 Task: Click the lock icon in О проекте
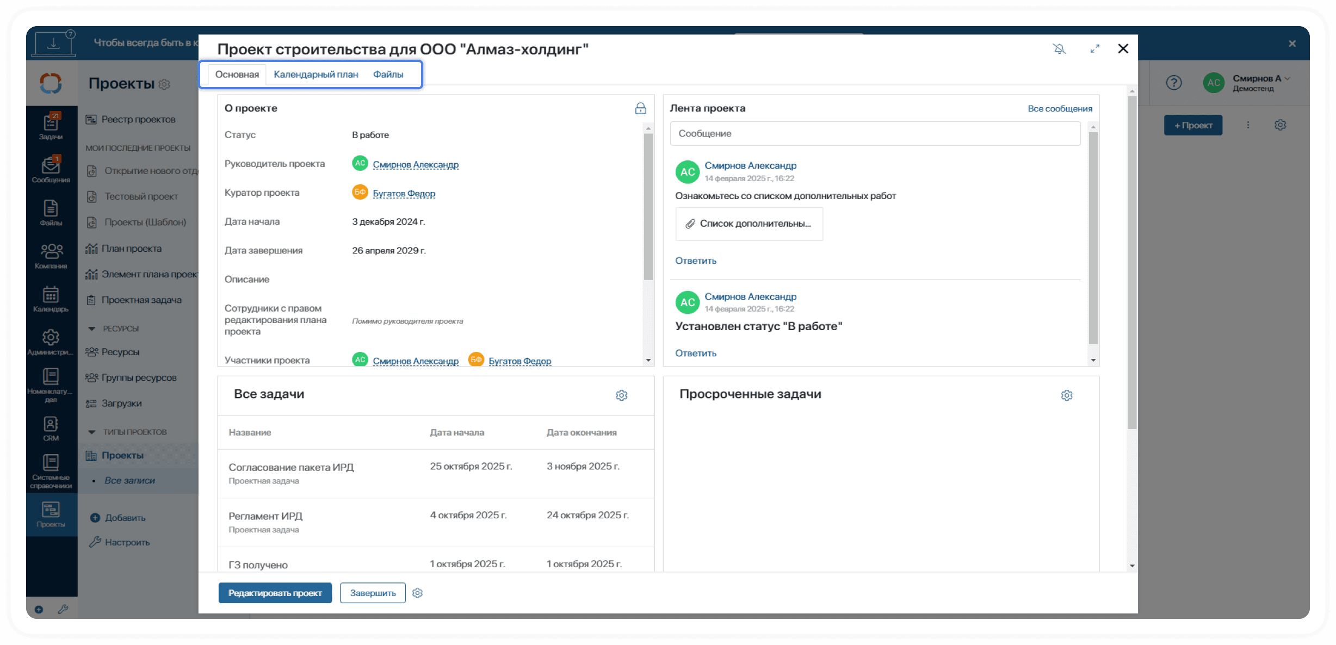640,108
